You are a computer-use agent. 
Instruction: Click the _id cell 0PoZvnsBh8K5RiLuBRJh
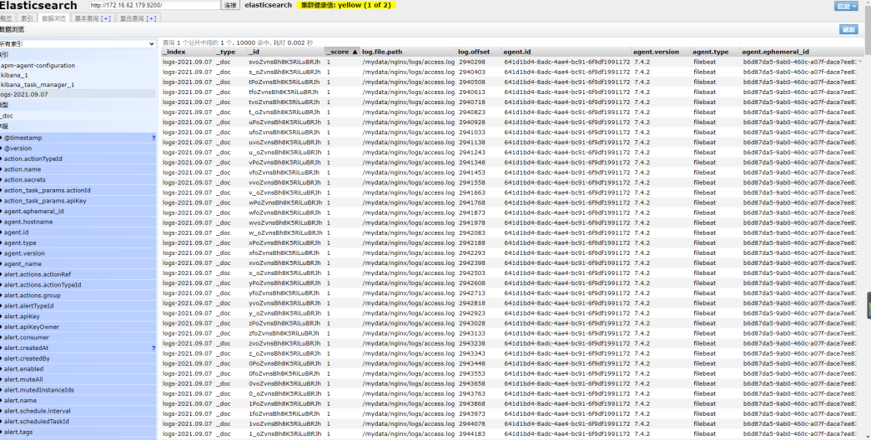[x=284, y=363]
